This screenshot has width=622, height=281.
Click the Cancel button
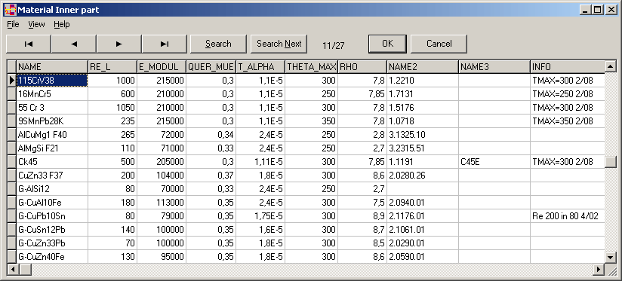(x=439, y=44)
